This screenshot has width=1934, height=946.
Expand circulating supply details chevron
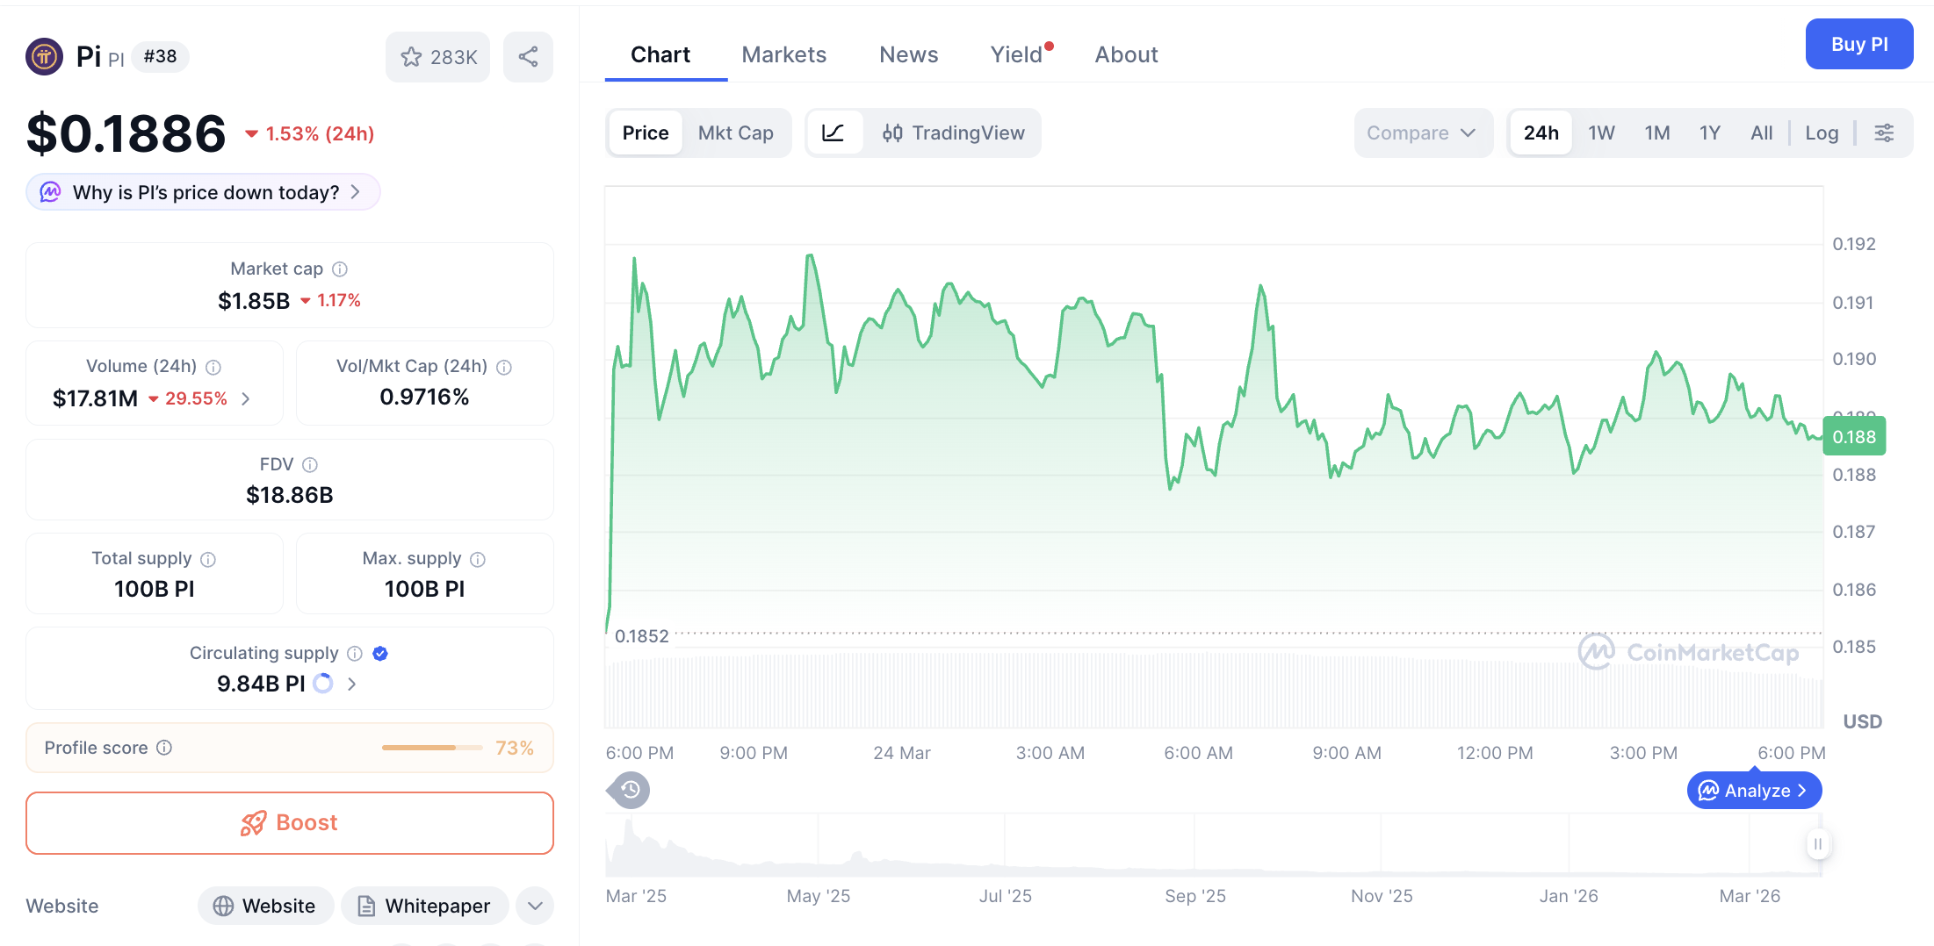tap(351, 684)
